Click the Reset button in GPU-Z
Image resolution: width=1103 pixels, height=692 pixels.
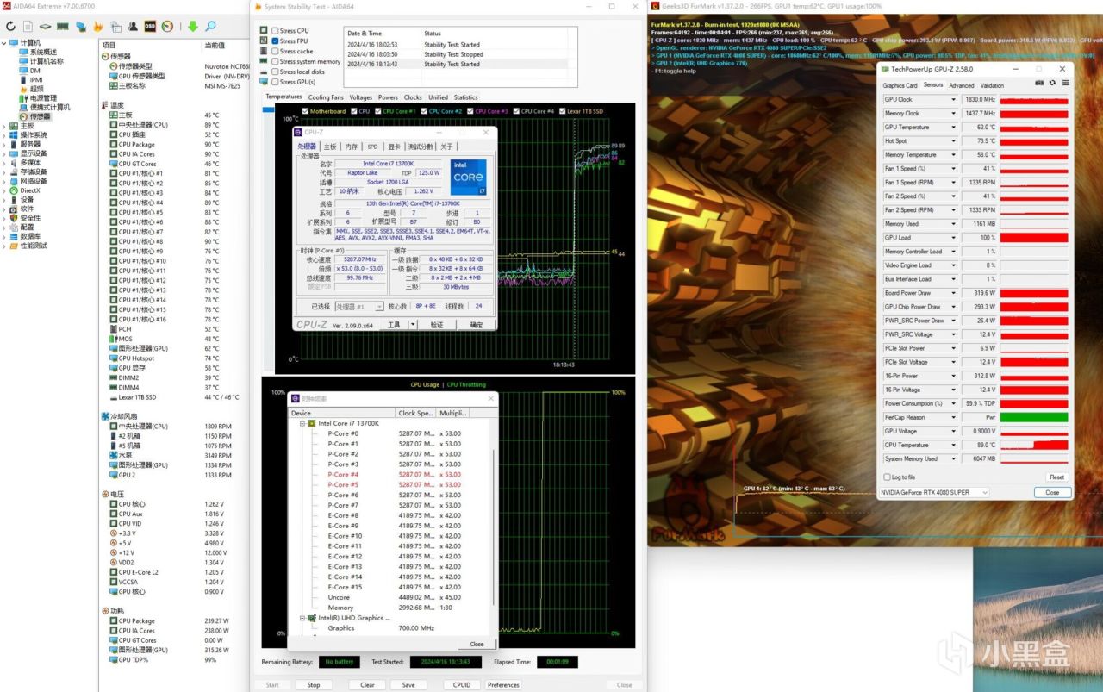point(1056,477)
